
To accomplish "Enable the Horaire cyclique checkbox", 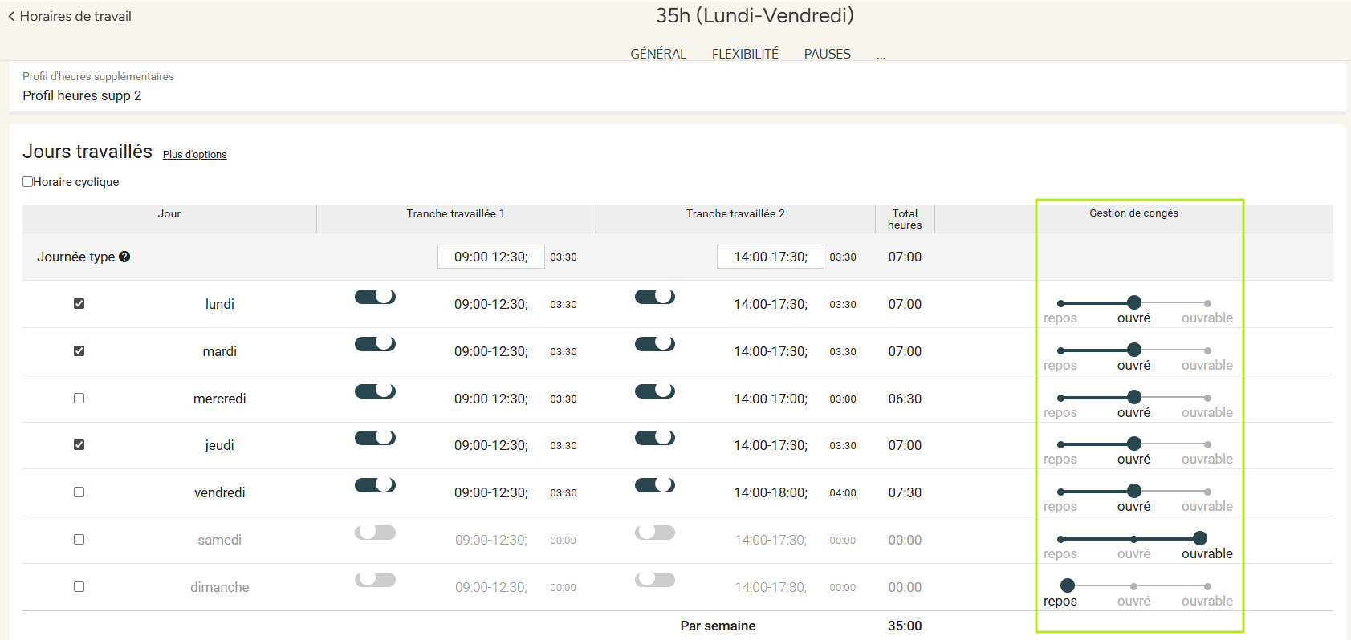I will point(28,182).
